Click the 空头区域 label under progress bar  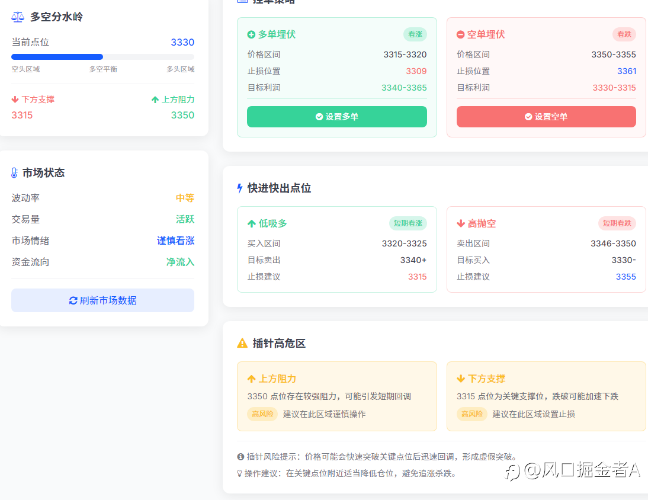pos(25,69)
